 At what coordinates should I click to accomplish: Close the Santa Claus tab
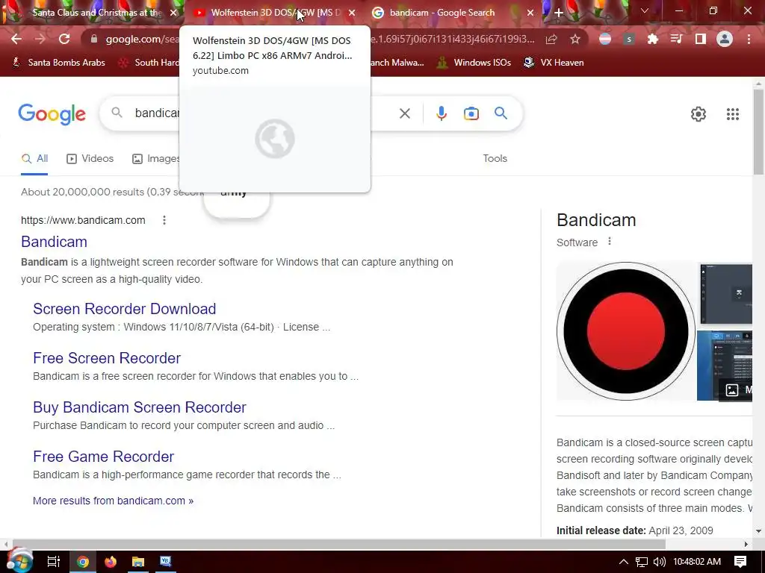pyautogui.click(x=173, y=13)
